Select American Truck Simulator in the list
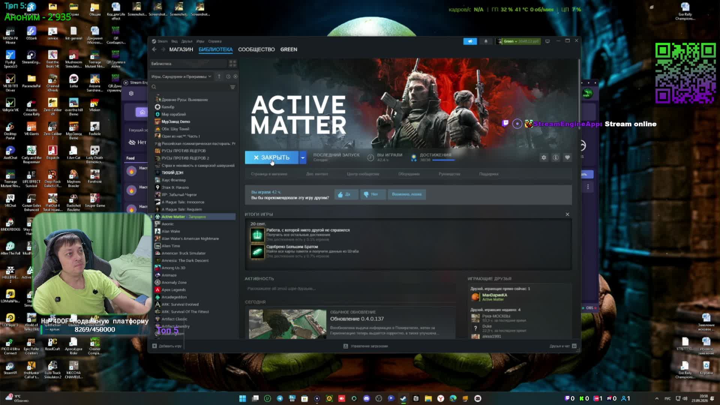 [x=194, y=253]
